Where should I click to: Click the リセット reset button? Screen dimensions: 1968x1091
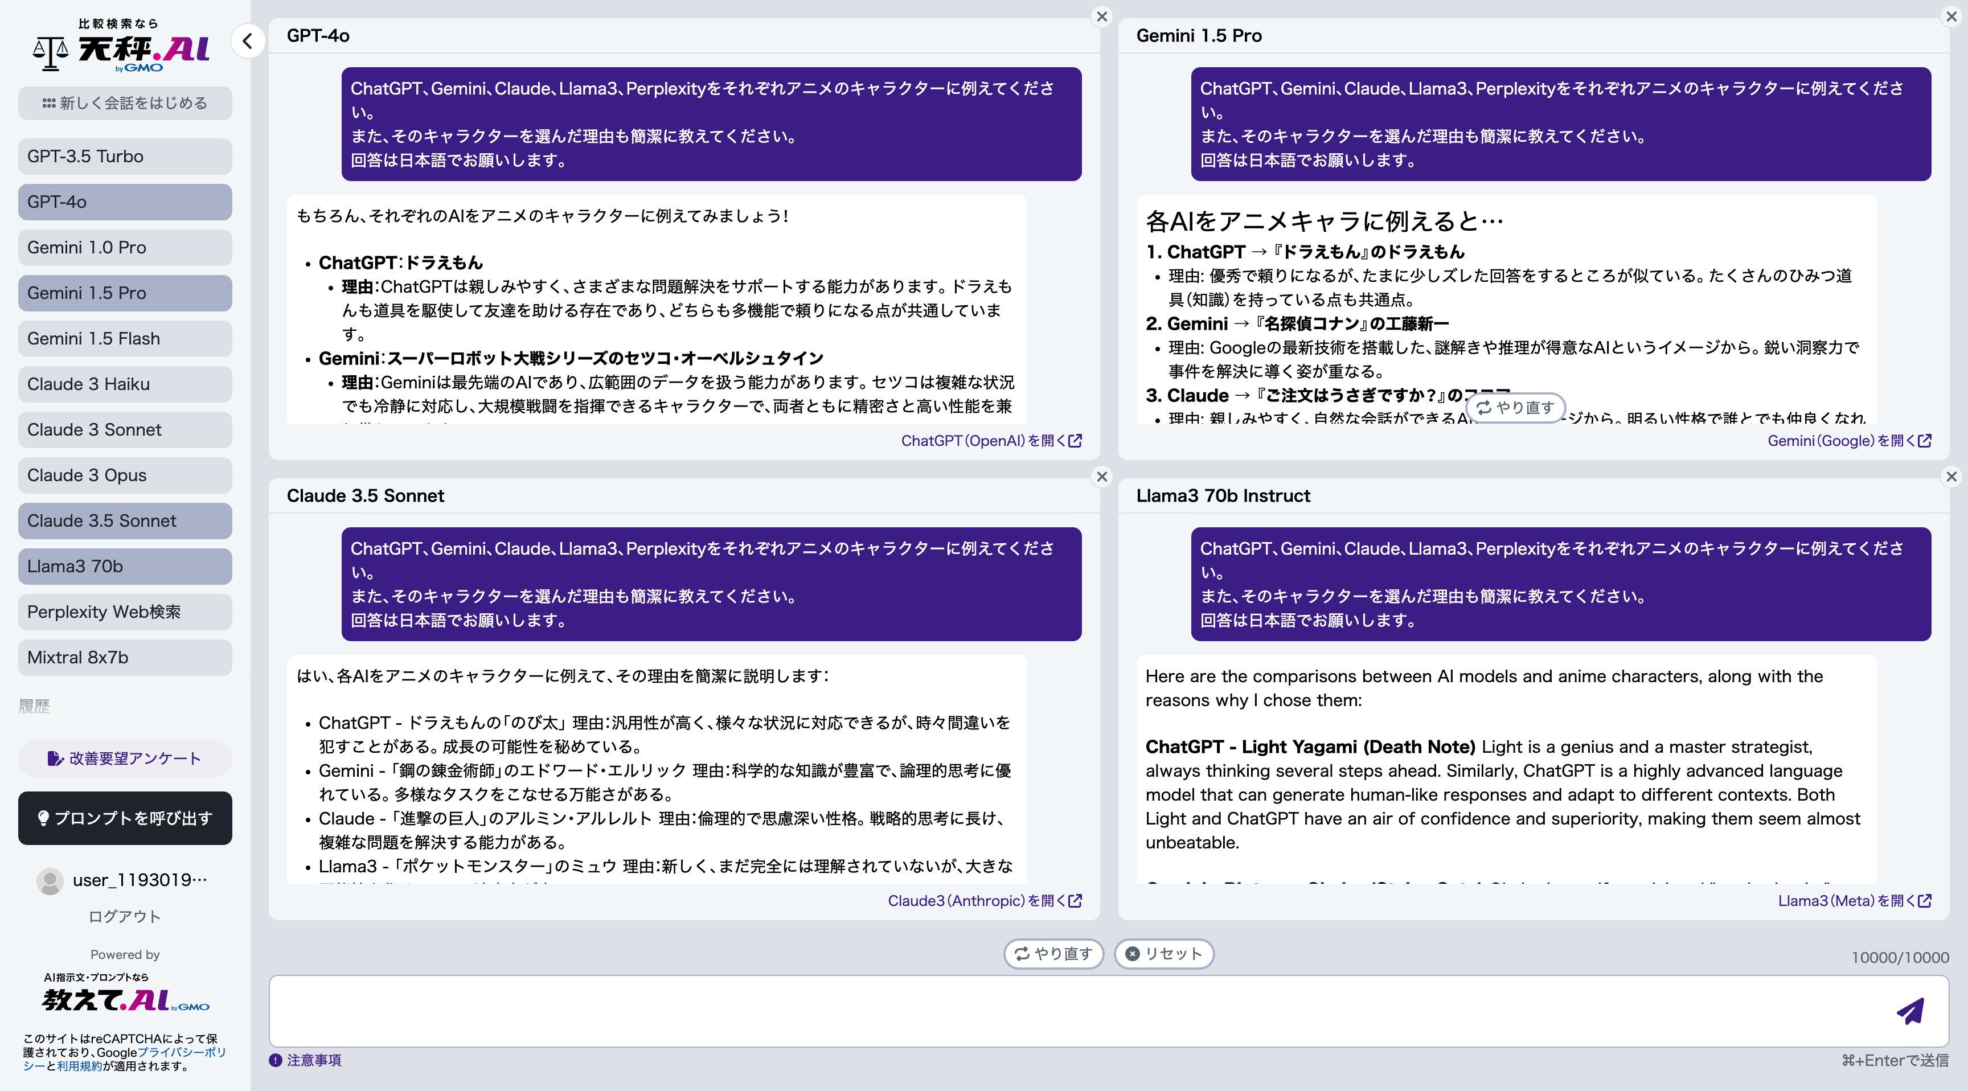[x=1165, y=953]
